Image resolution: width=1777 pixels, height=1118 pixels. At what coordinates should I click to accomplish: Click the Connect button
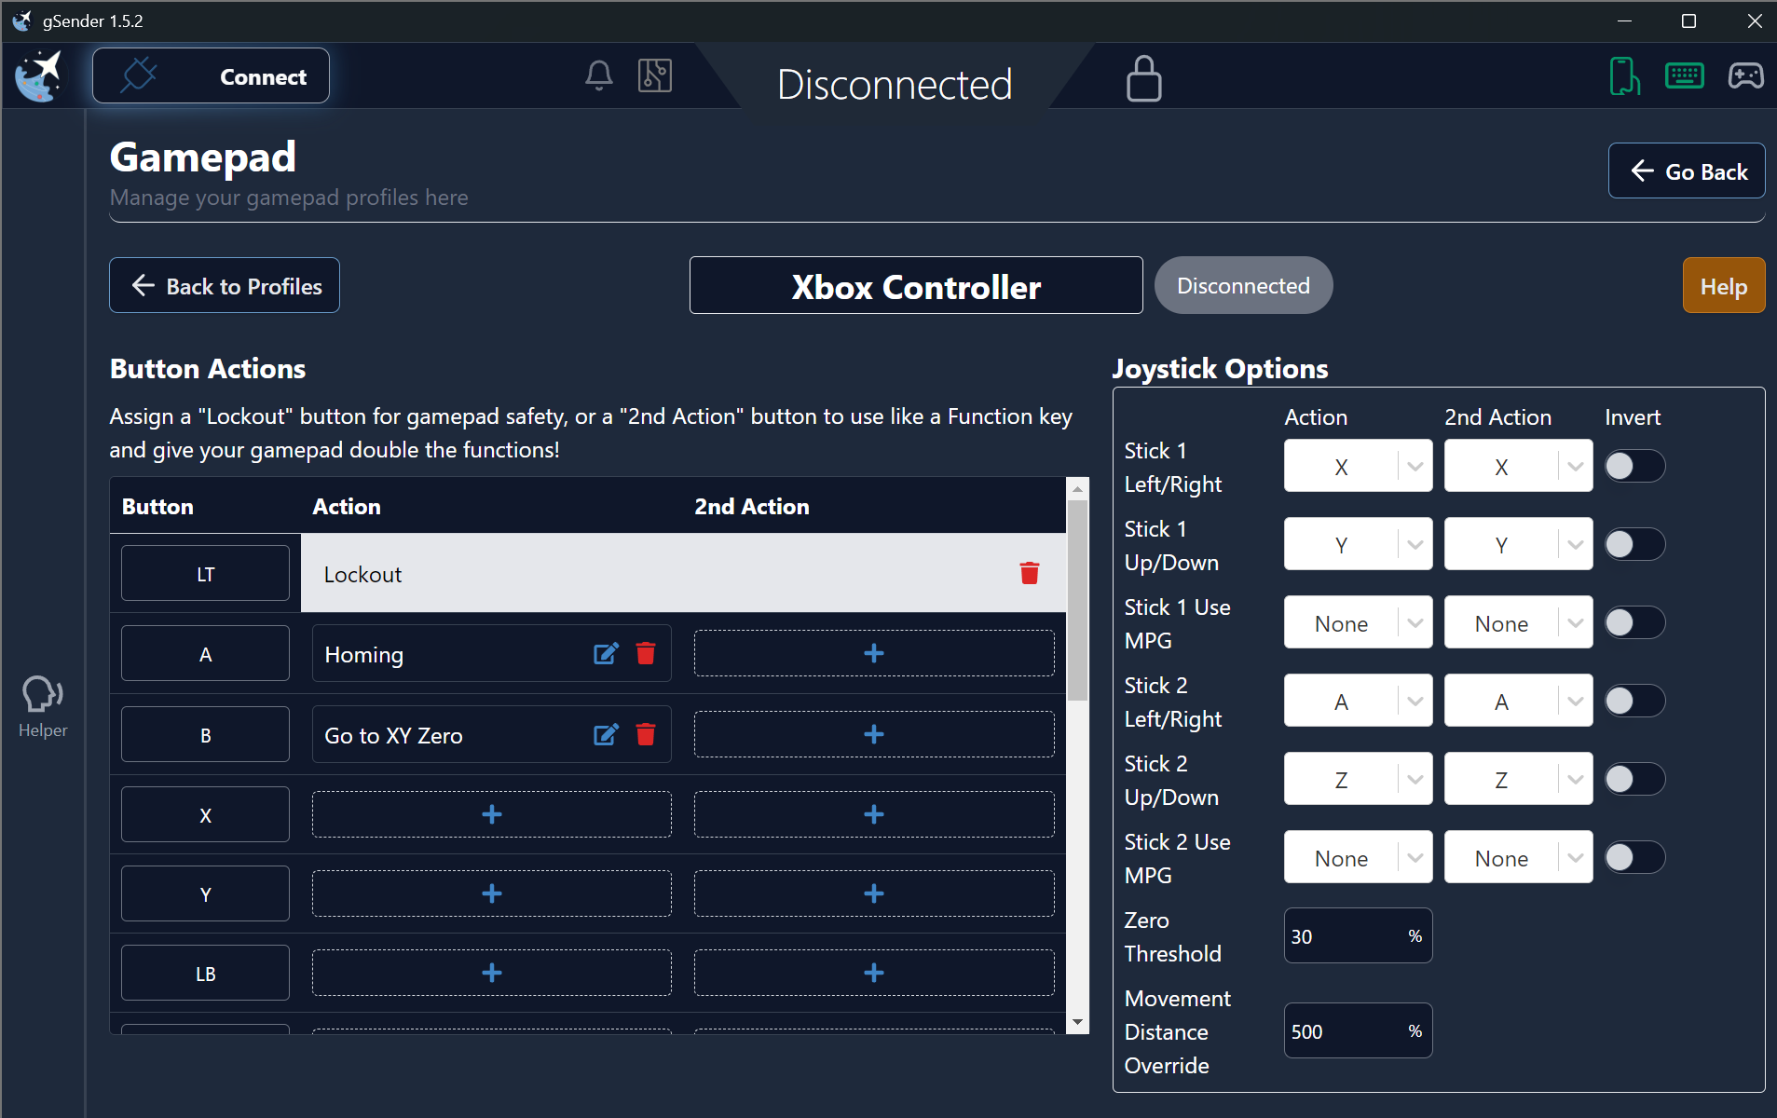click(x=211, y=75)
